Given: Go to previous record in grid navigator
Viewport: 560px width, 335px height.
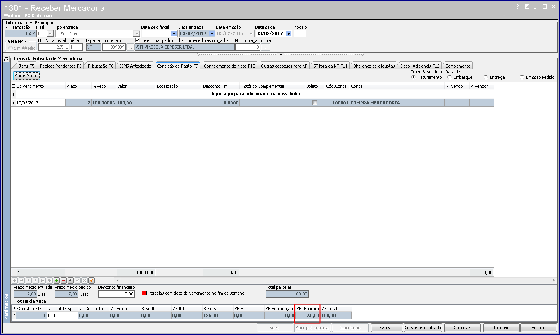Looking at the screenshot, I should [x=29, y=280].
